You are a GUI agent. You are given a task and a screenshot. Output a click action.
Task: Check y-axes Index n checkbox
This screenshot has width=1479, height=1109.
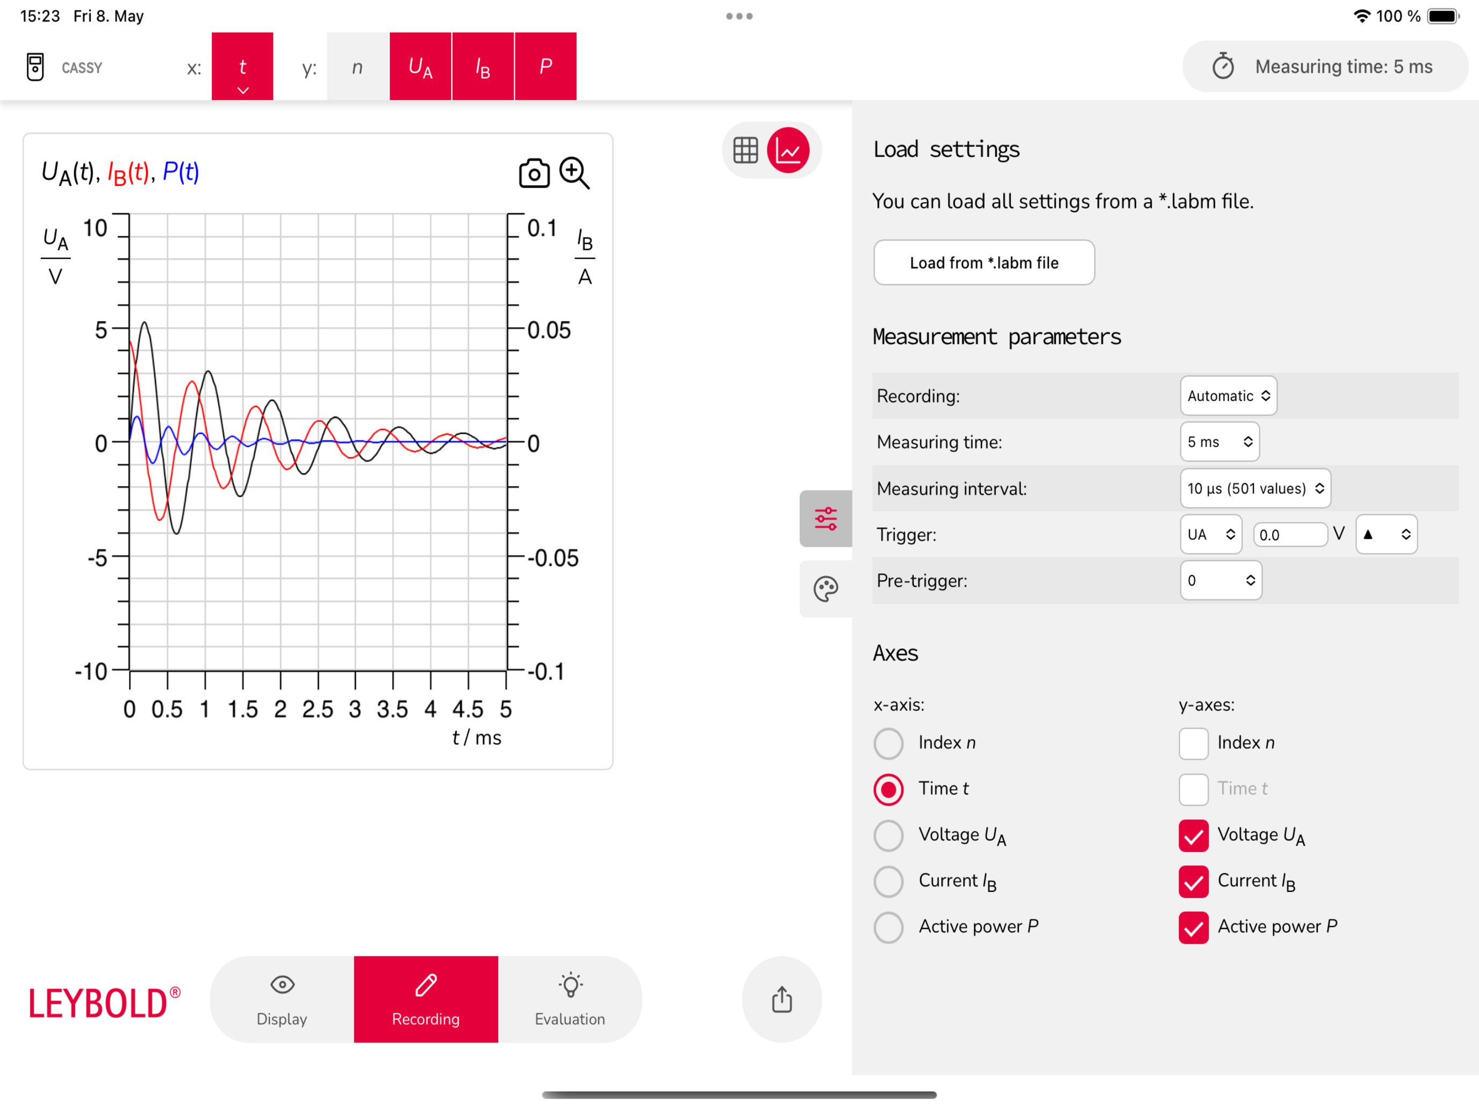pos(1194,743)
